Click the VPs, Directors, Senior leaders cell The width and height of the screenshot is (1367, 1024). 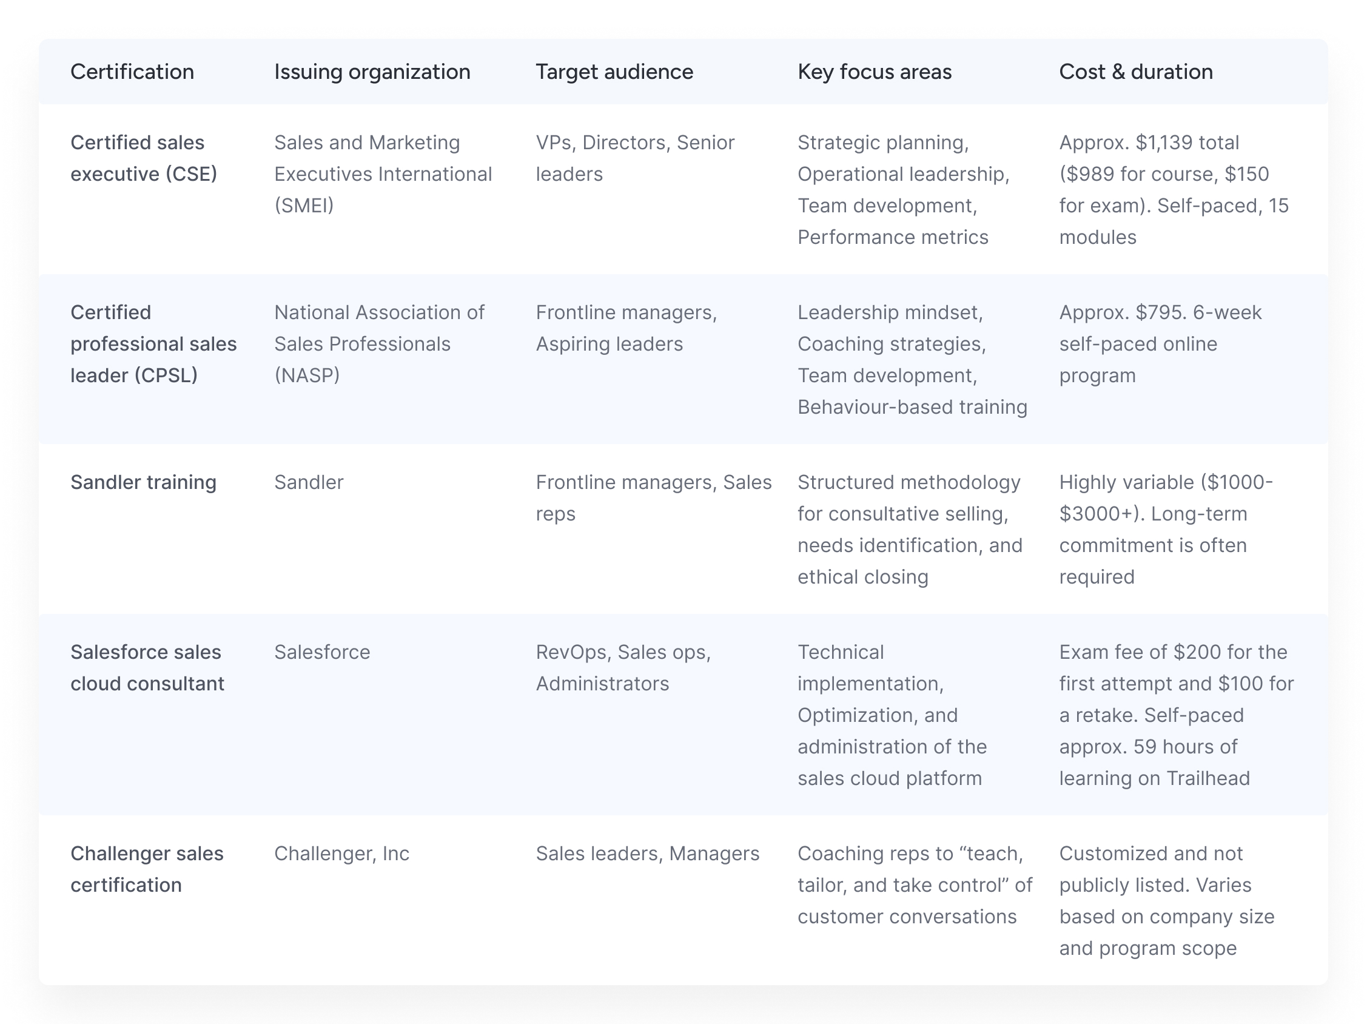(x=634, y=158)
